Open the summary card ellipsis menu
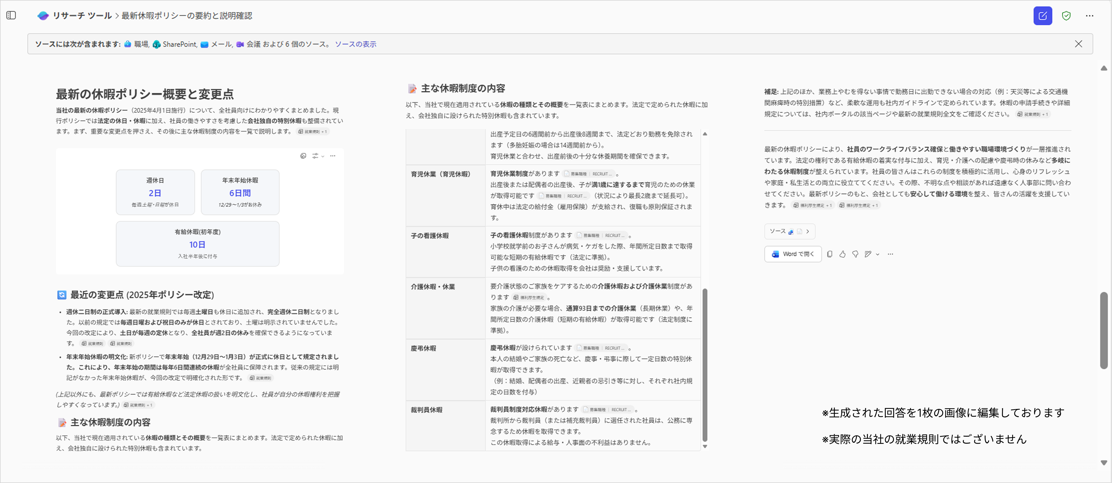 [332, 156]
